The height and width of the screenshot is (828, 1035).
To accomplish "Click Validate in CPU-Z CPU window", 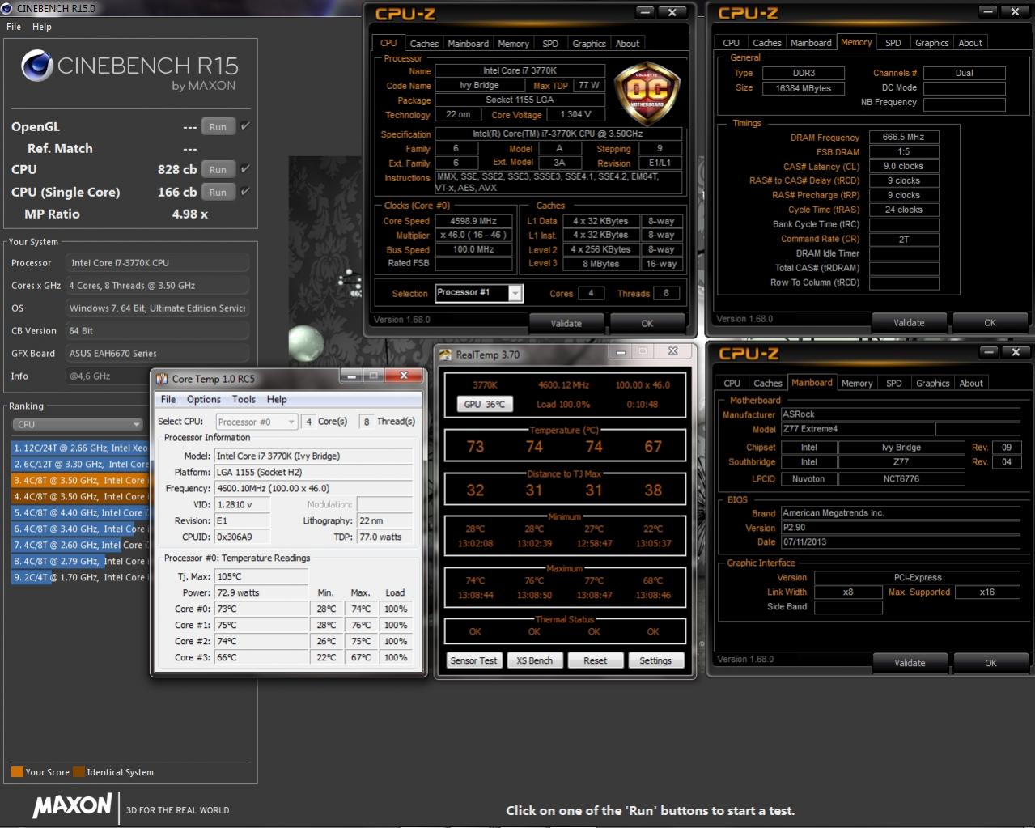I will (566, 323).
